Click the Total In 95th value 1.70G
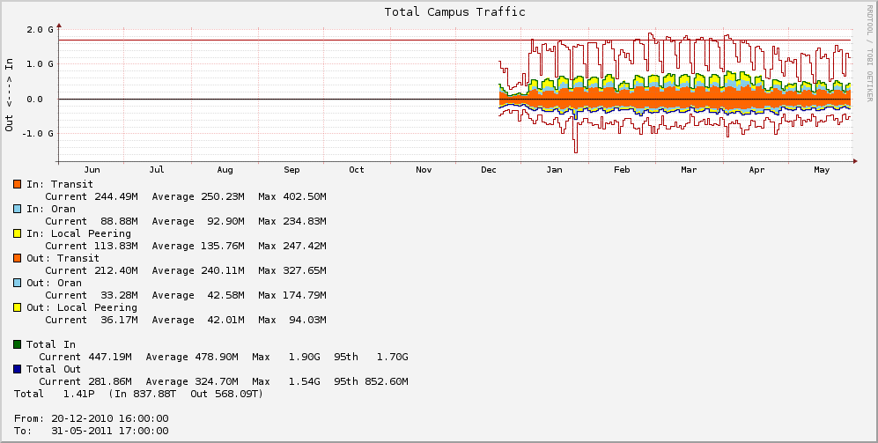 point(390,357)
